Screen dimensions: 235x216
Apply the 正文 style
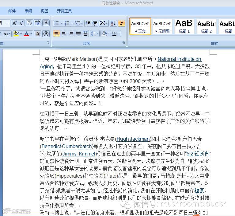[140, 26]
